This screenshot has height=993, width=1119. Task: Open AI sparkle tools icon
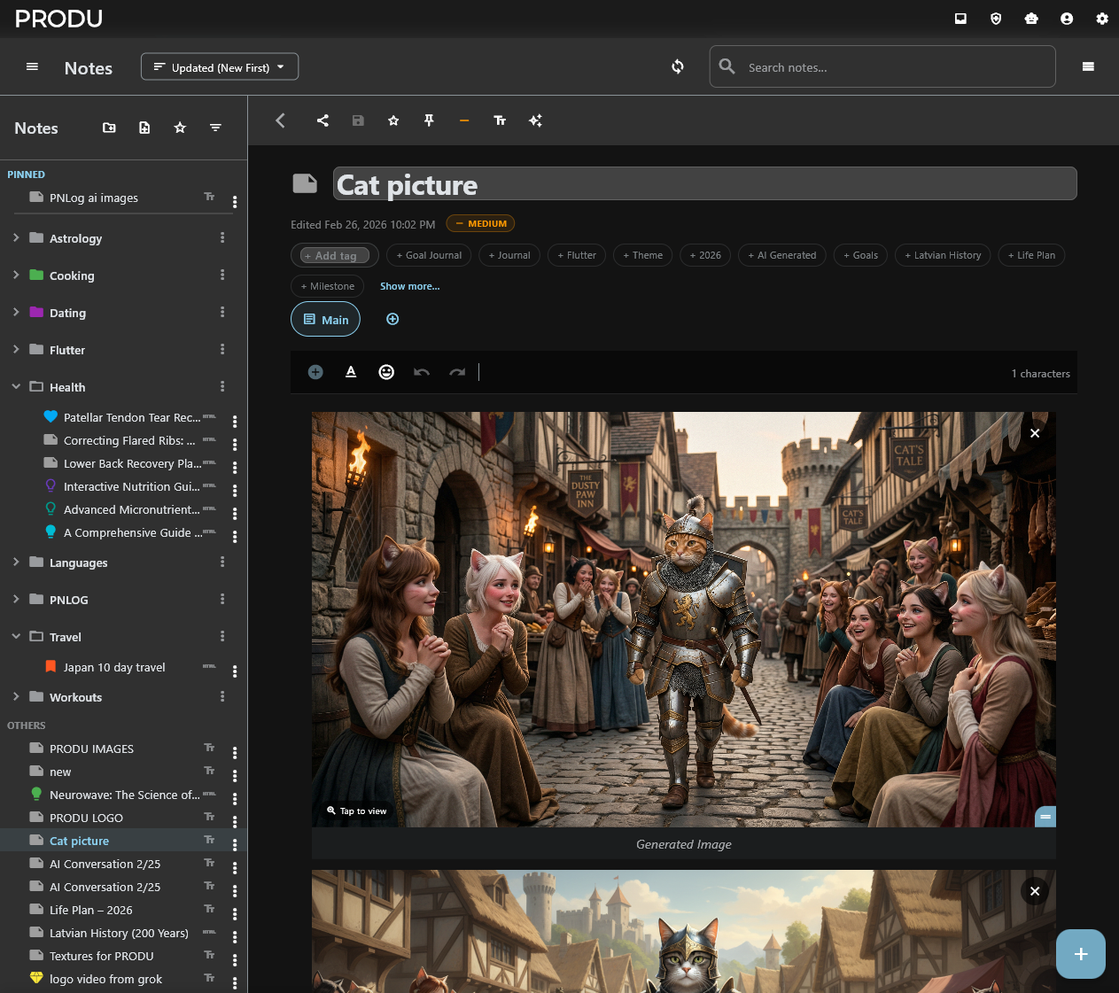click(535, 120)
